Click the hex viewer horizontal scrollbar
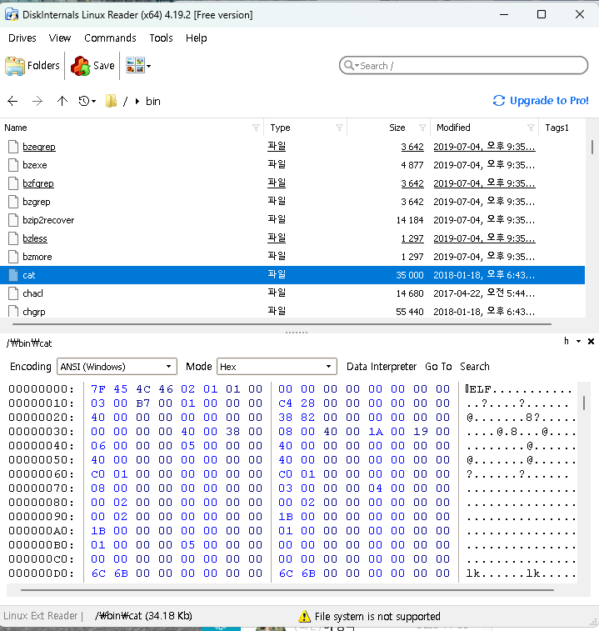599x631 pixels. coord(287,590)
